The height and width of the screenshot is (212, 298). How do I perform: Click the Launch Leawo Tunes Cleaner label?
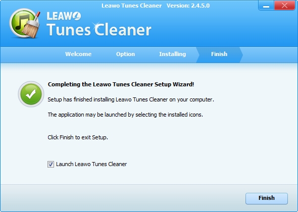tap(91, 164)
